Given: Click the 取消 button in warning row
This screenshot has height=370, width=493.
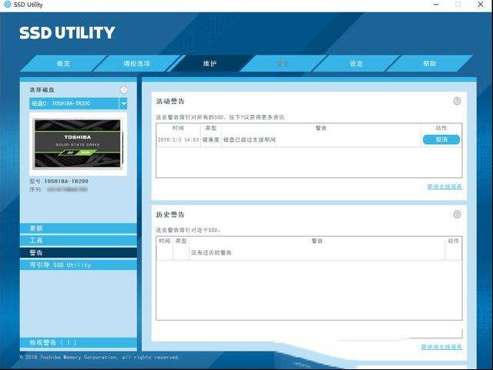Looking at the screenshot, I should tap(441, 140).
